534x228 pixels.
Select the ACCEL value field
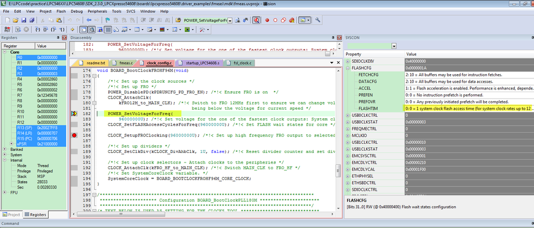tap(469, 88)
